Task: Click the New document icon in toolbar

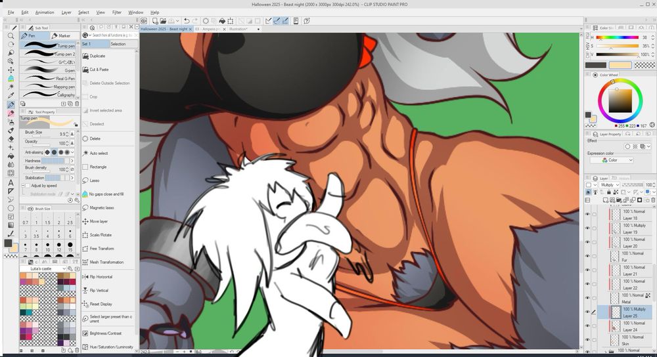Action: (155, 21)
